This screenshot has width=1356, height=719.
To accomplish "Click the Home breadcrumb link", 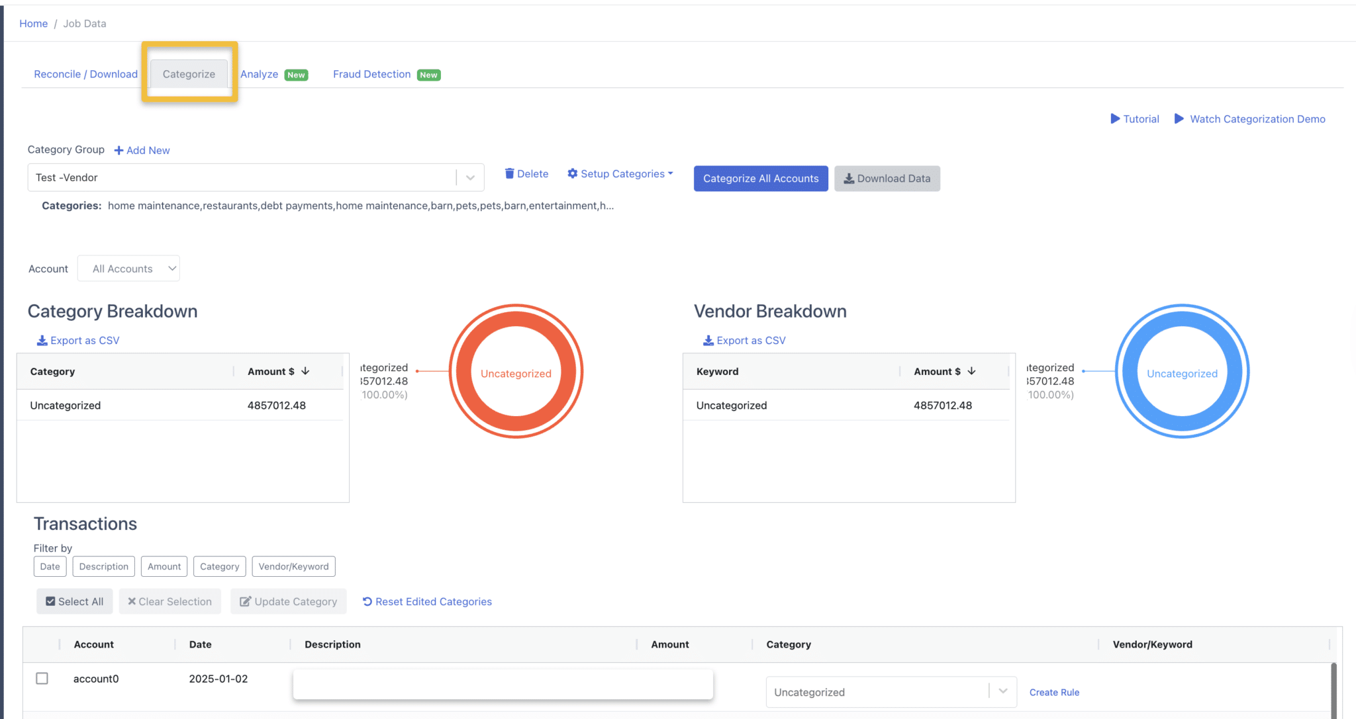I will [x=33, y=23].
